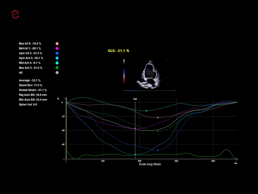
Task: Click the red e logo icon
Action: pos(15,14)
